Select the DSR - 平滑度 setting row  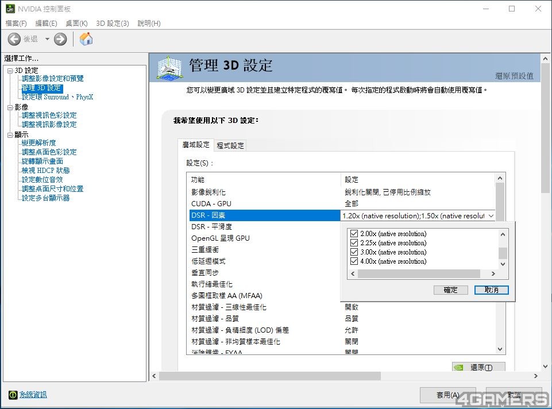tap(265, 227)
